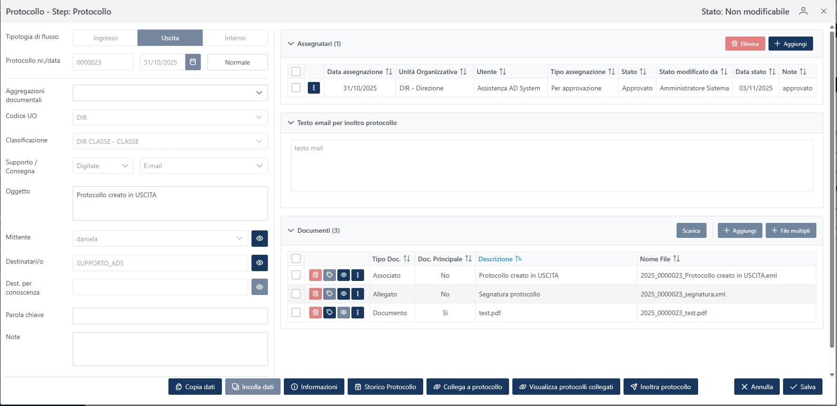The image size is (837, 406).
Task: Tick the DIR - Direzione assegnatario checkbox
Action: point(296,88)
